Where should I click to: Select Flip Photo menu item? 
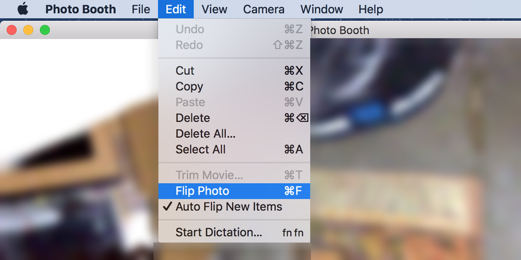point(234,191)
